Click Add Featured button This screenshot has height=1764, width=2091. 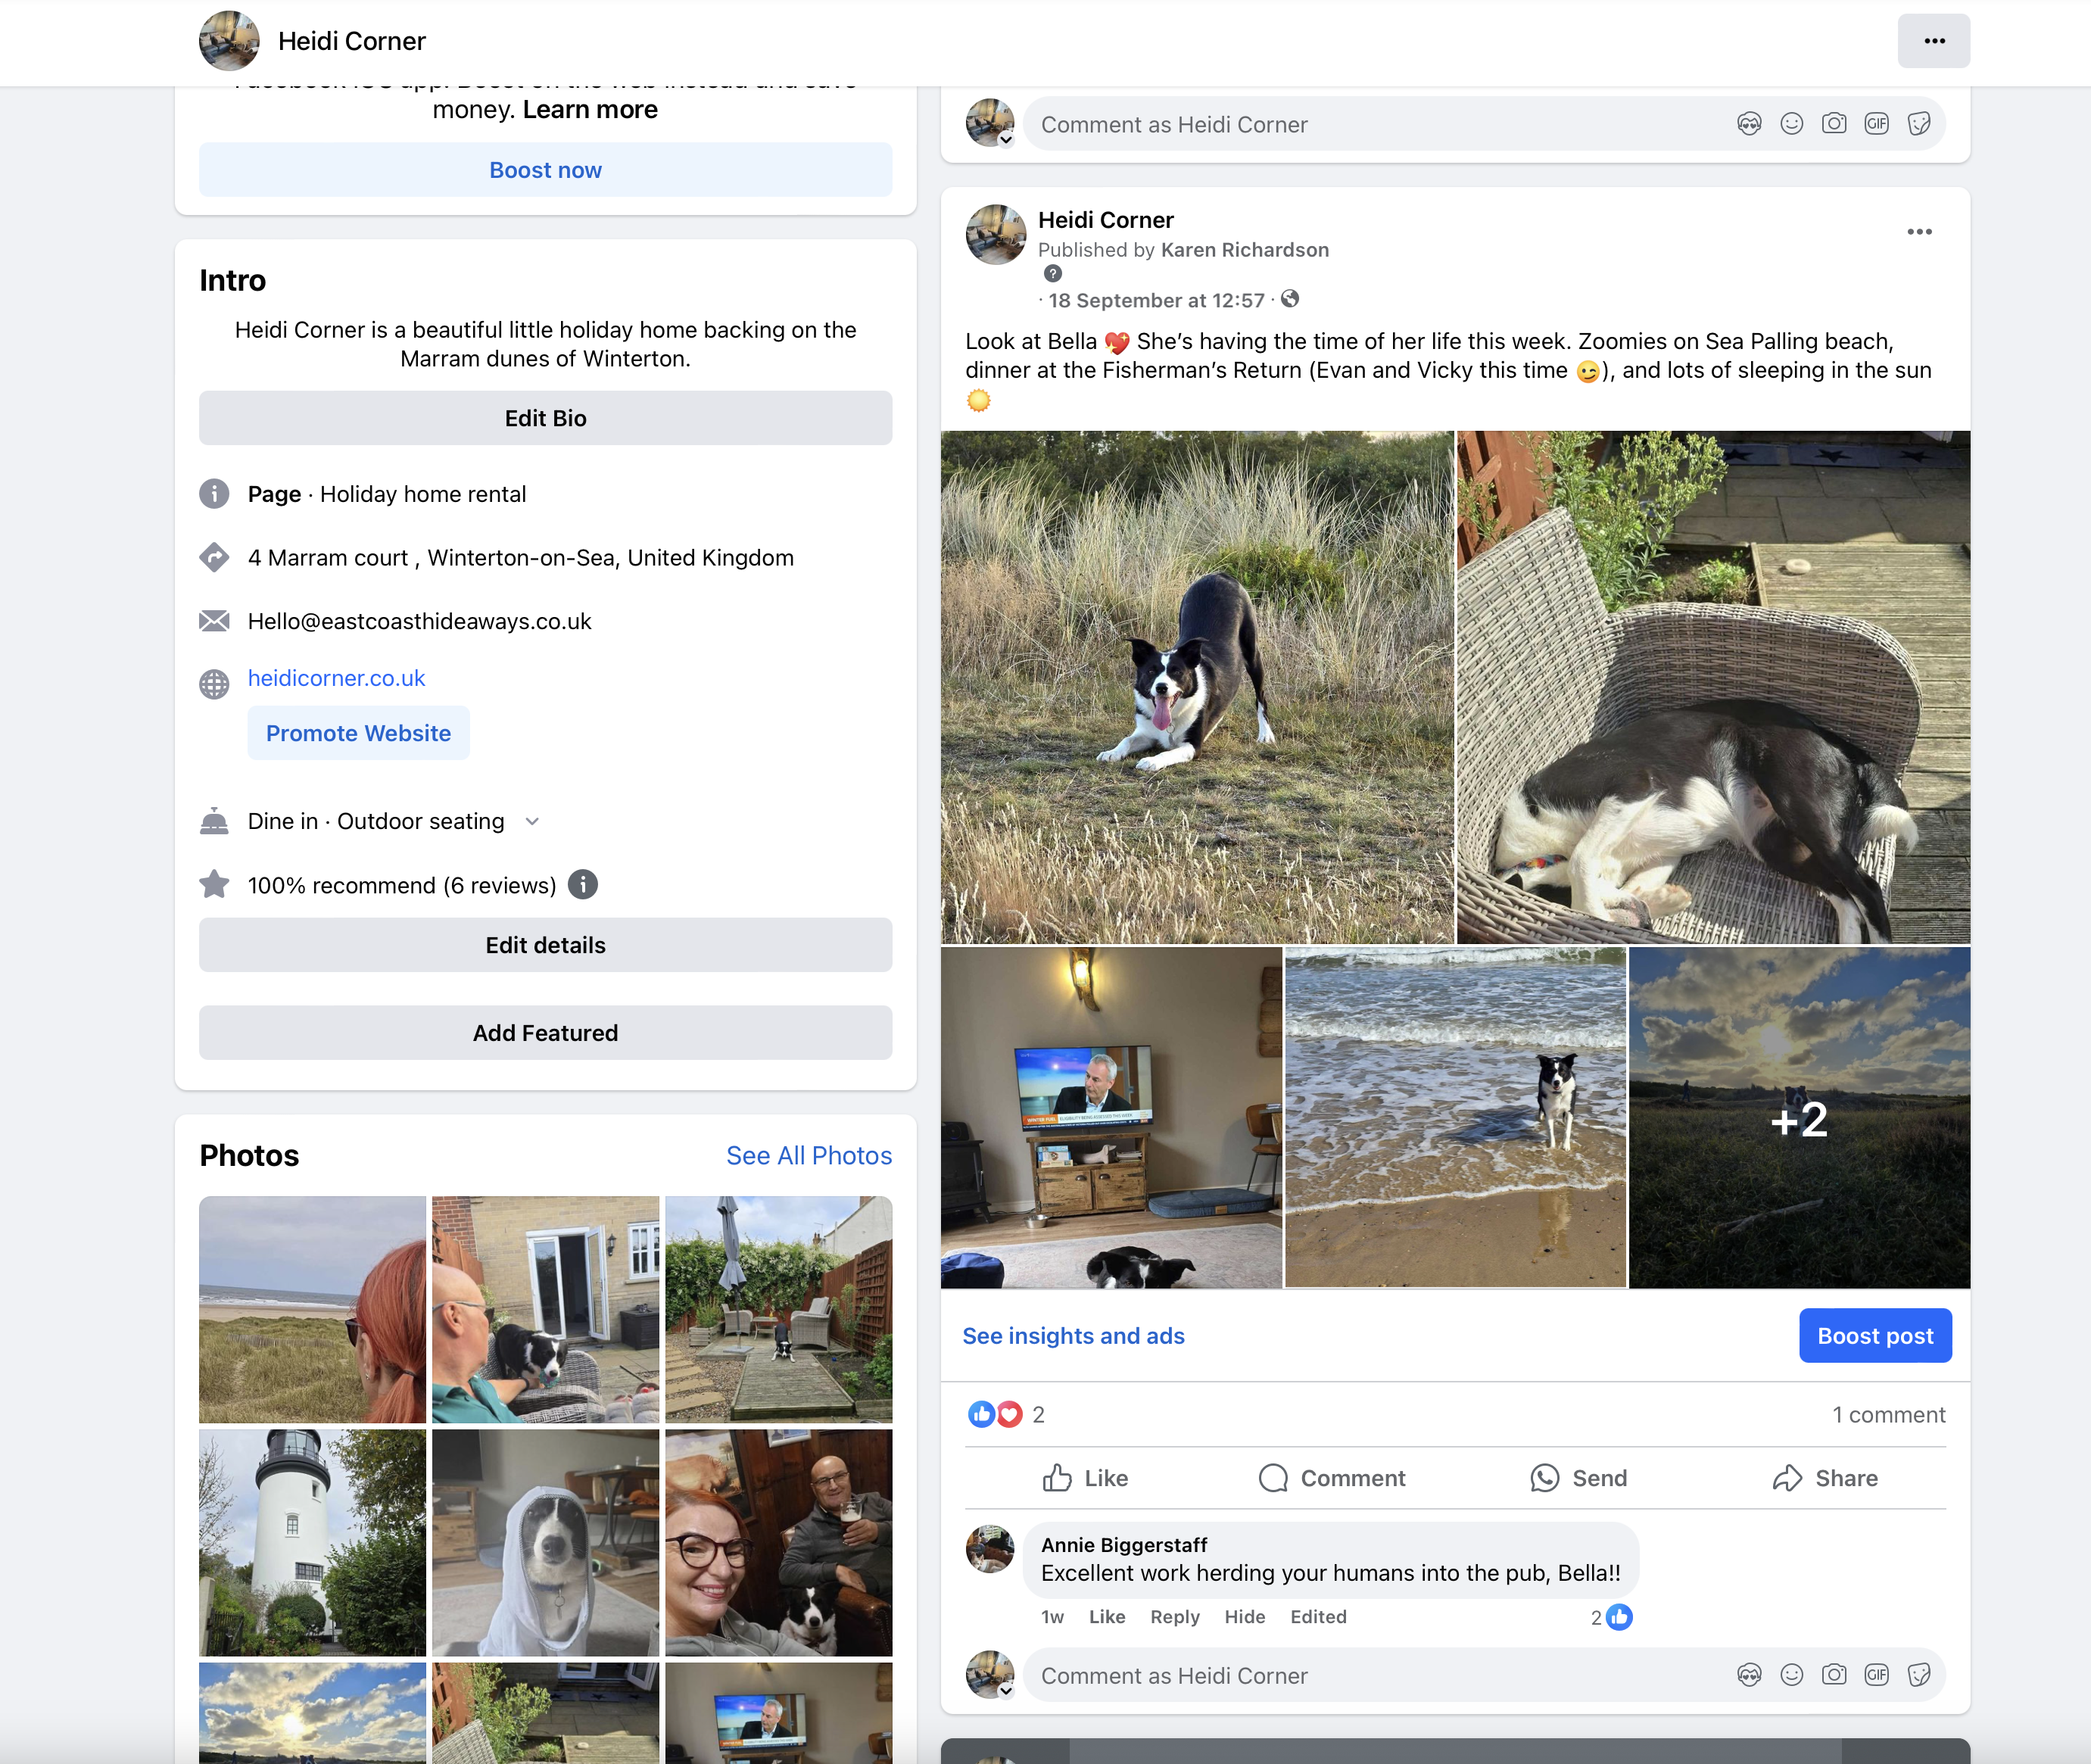click(545, 1033)
